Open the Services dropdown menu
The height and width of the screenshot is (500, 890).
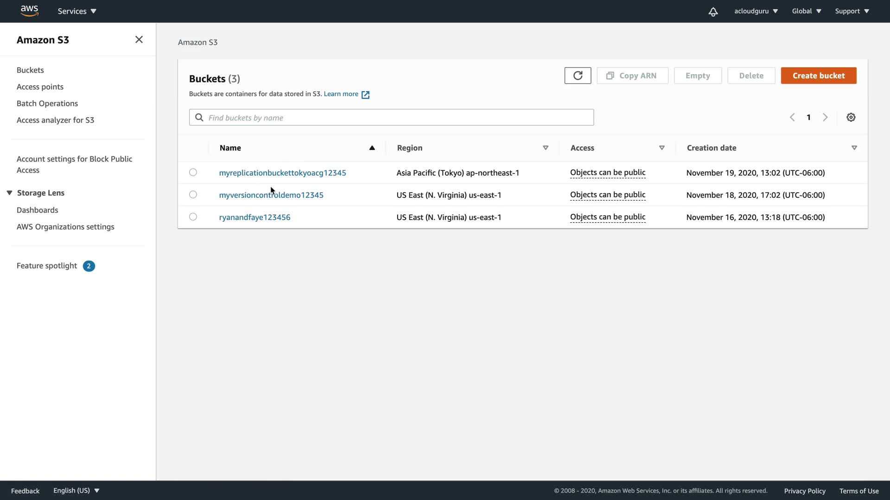[x=77, y=11]
